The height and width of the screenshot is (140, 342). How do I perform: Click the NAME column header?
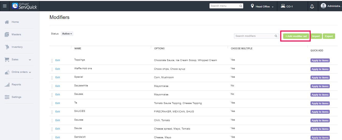click(x=78, y=49)
